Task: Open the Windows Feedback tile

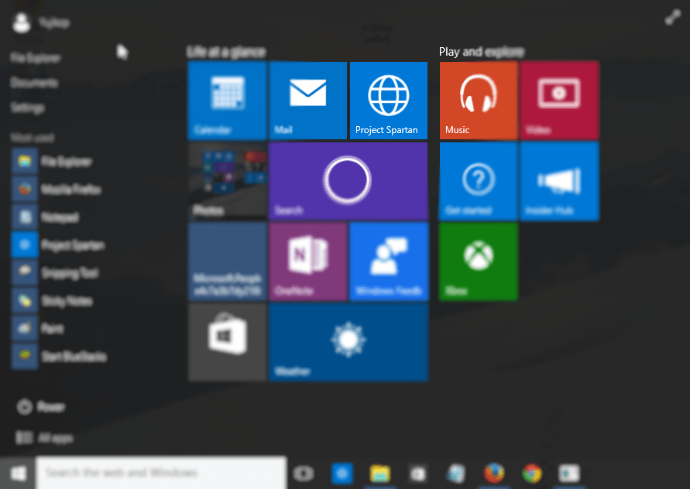Action: [x=389, y=262]
